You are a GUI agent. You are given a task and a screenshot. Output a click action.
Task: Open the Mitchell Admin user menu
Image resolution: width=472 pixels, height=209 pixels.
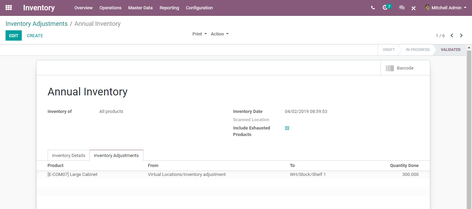click(x=445, y=8)
